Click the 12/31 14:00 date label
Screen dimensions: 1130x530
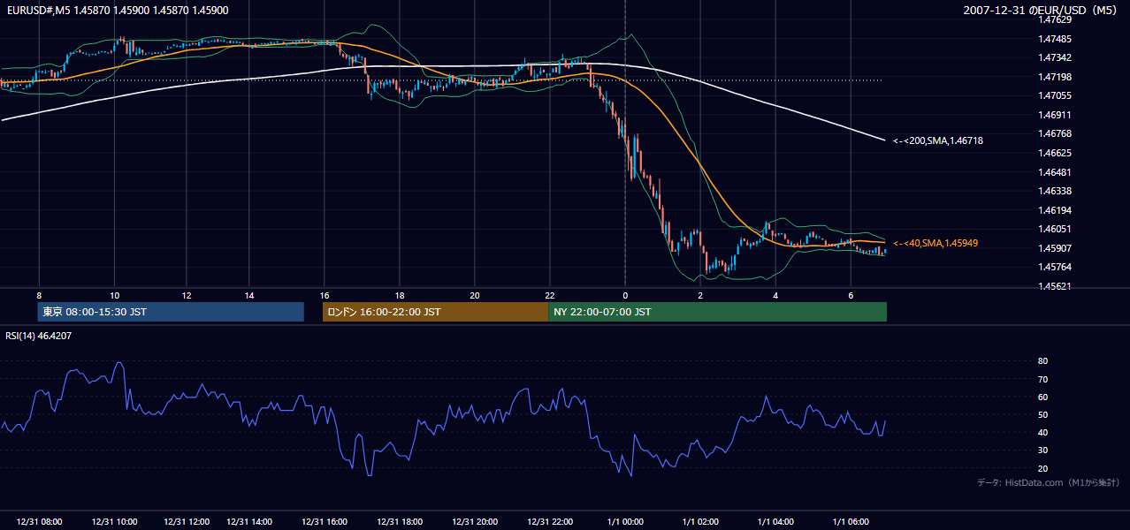click(x=249, y=522)
